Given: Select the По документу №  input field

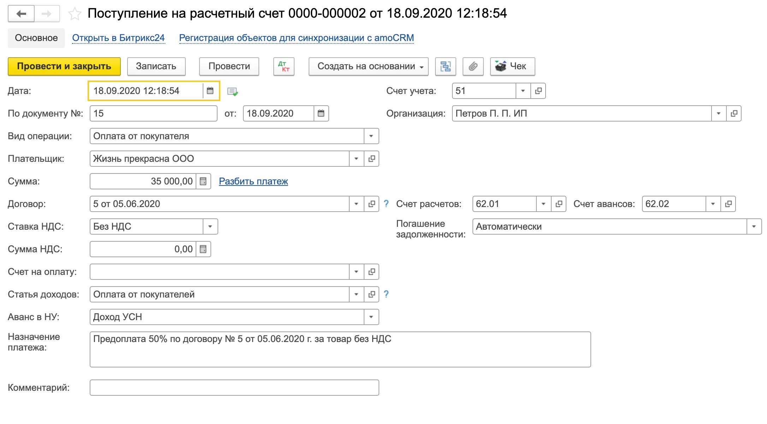Looking at the screenshot, I should 154,113.
